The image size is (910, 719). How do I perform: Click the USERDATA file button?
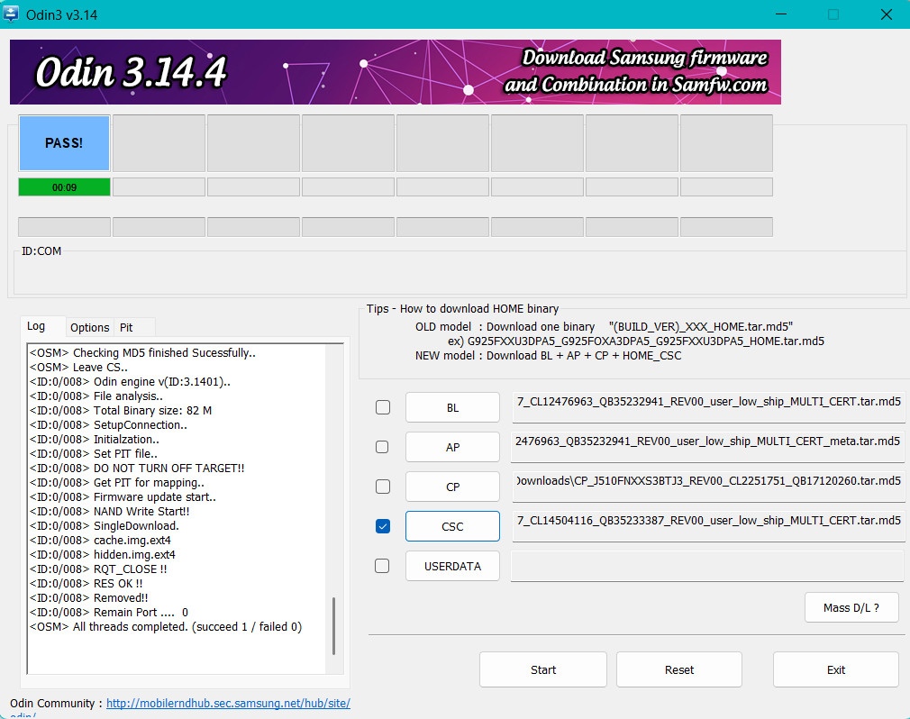coord(452,566)
